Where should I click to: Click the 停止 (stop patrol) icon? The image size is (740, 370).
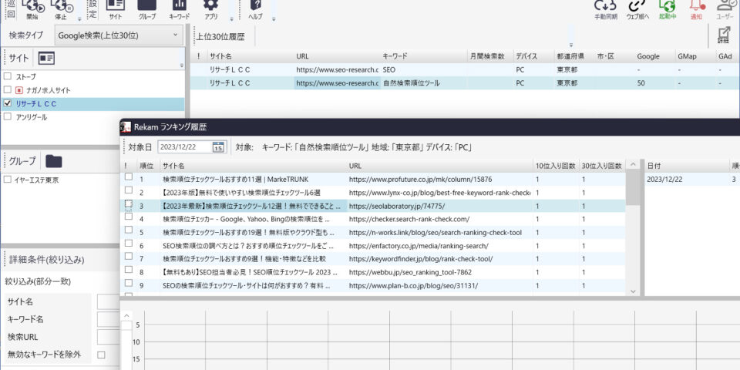60,8
